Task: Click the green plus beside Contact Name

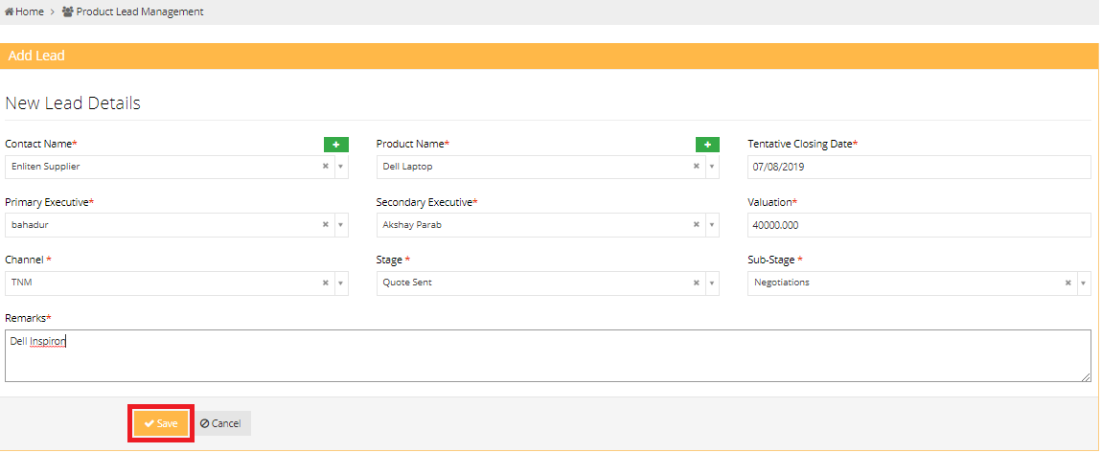Action: pyautogui.click(x=335, y=145)
